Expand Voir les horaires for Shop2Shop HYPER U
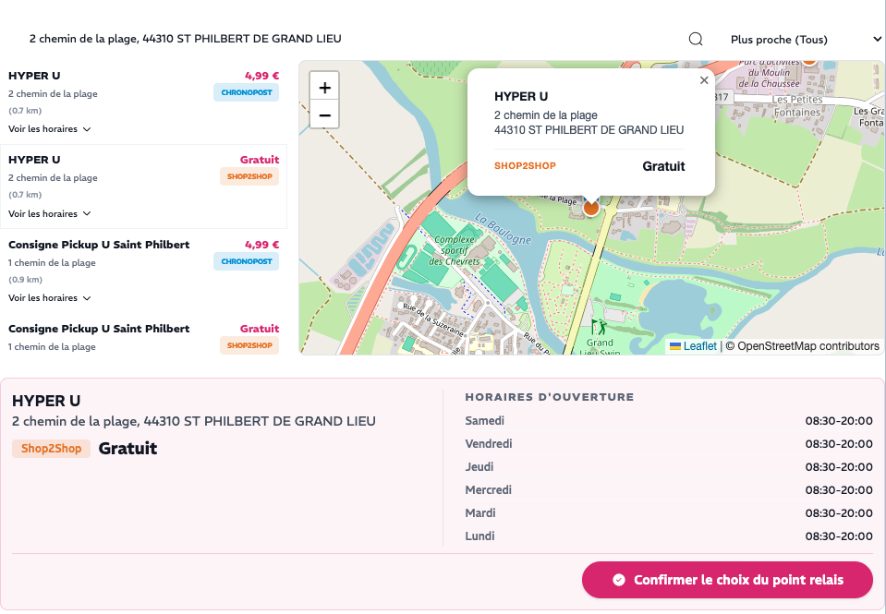This screenshot has height=614, width=886. pos(50,213)
